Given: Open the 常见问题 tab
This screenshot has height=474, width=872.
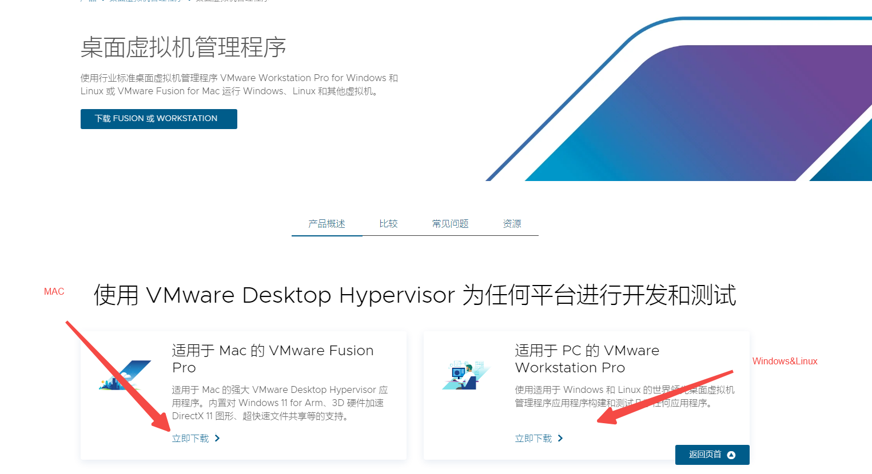Looking at the screenshot, I should point(450,224).
